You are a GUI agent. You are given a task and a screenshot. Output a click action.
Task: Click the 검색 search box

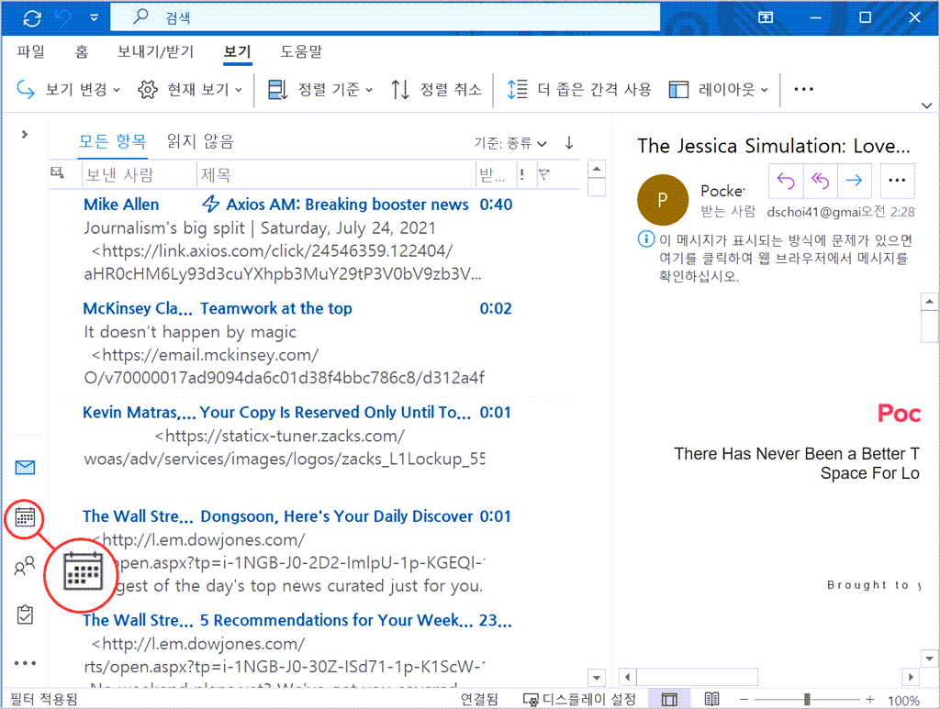point(386,17)
